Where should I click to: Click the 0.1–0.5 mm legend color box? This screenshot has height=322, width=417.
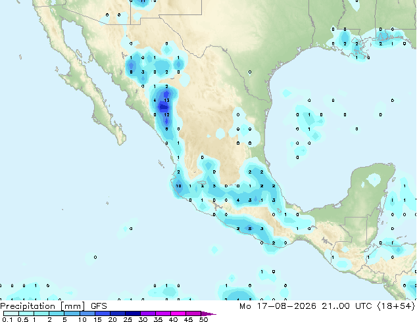(x=11, y=313)
